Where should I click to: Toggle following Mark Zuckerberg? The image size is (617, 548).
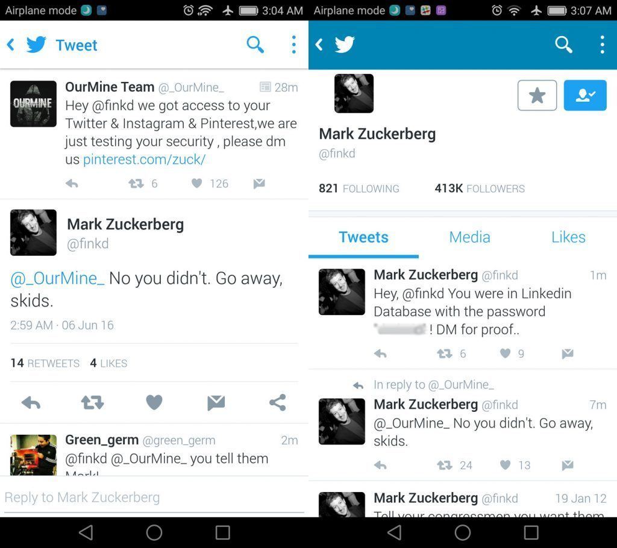[584, 95]
